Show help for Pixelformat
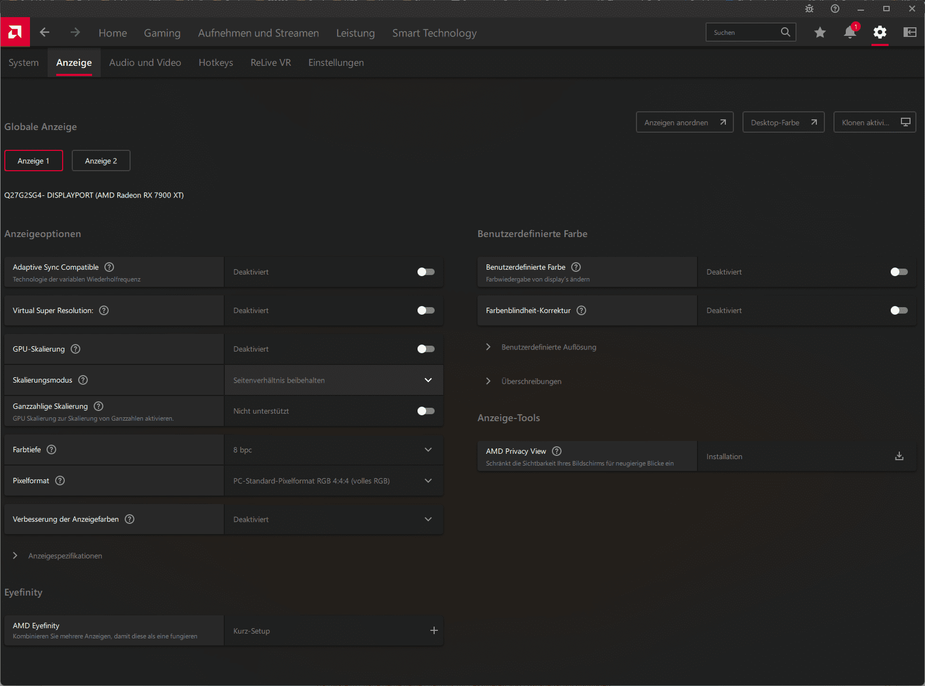The height and width of the screenshot is (686, 925). click(x=60, y=481)
